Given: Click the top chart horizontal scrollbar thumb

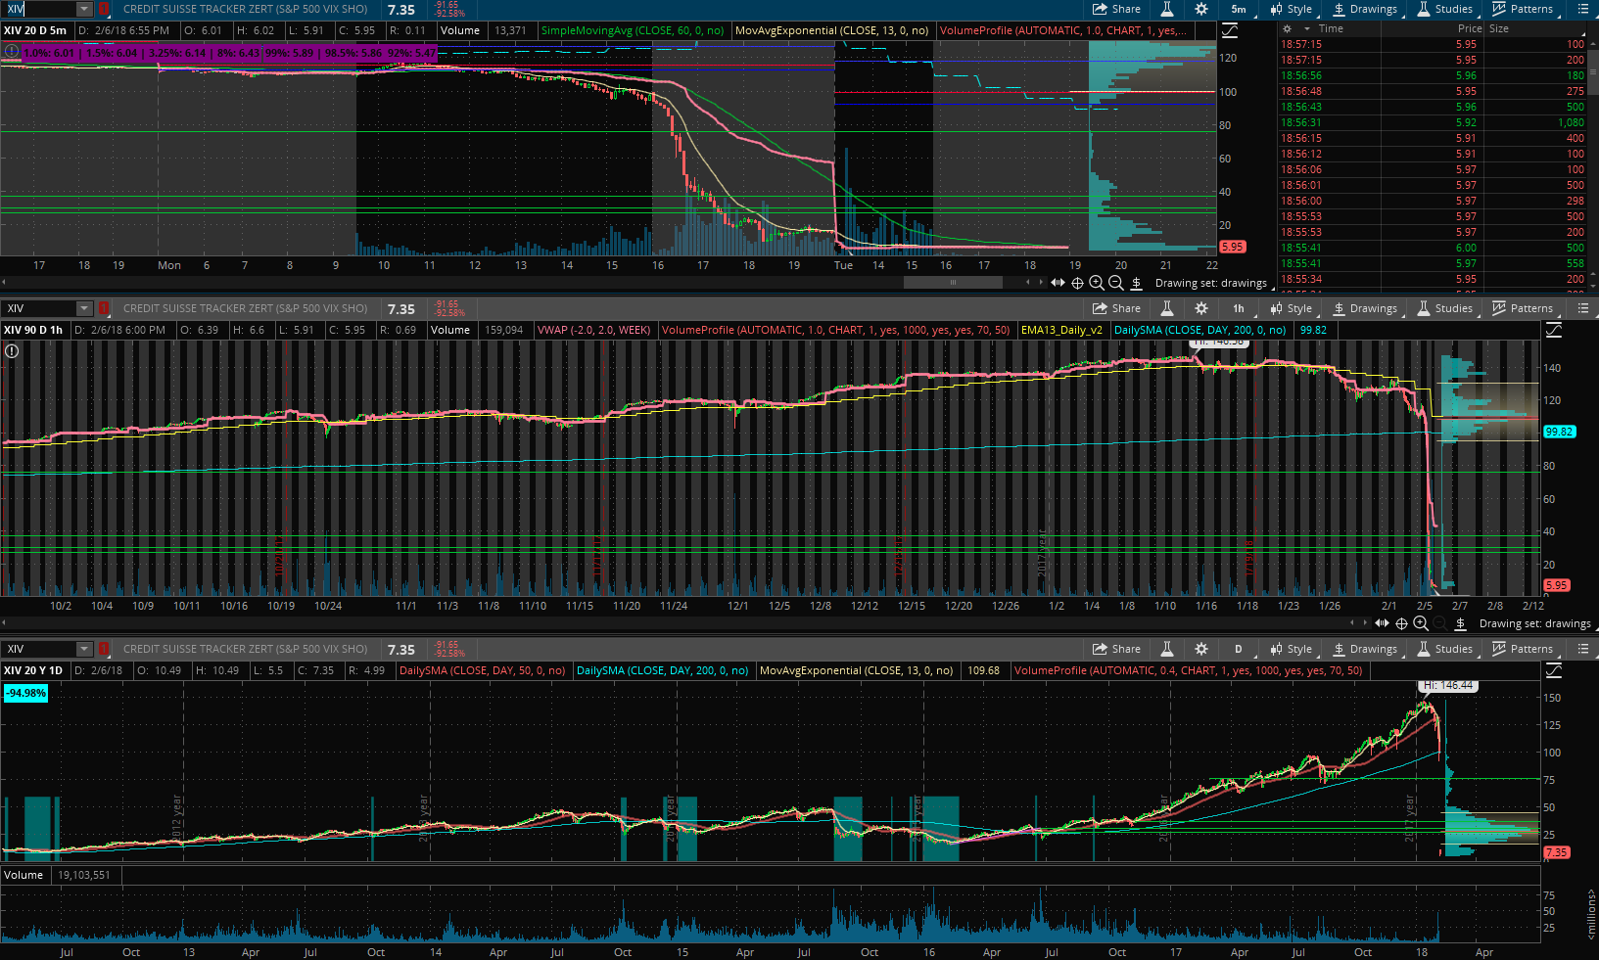Looking at the screenshot, I should point(953,283).
